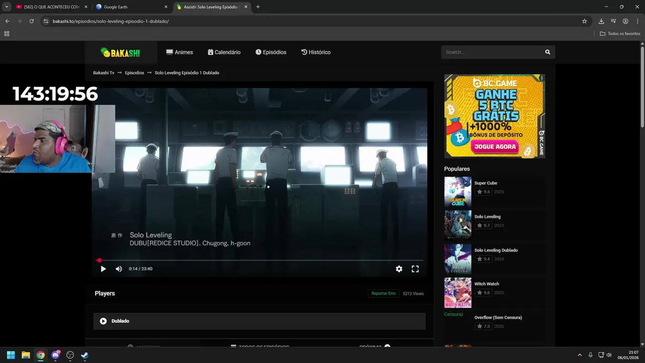The height and width of the screenshot is (363, 645).
Task: Open the Animes menu
Action: [x=179, y=52]
